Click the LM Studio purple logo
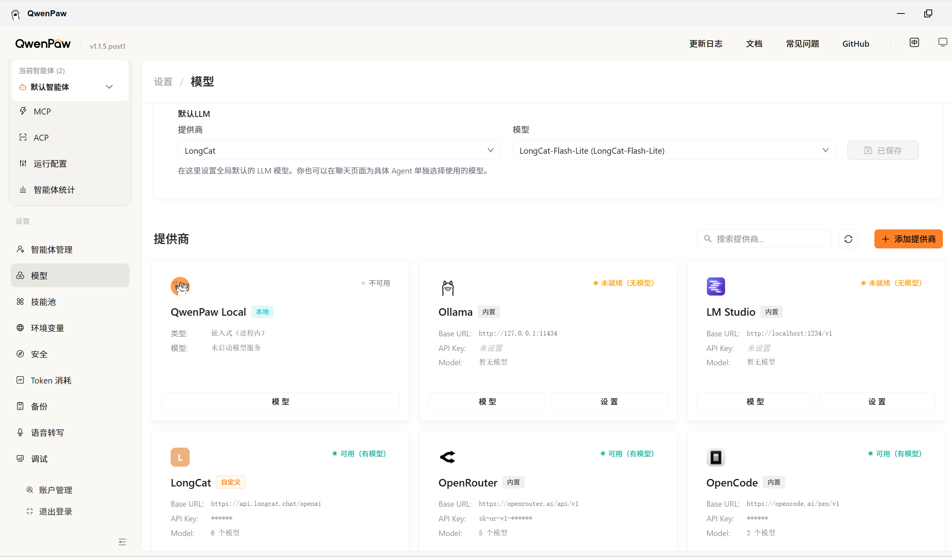 (x=716, y=286)
